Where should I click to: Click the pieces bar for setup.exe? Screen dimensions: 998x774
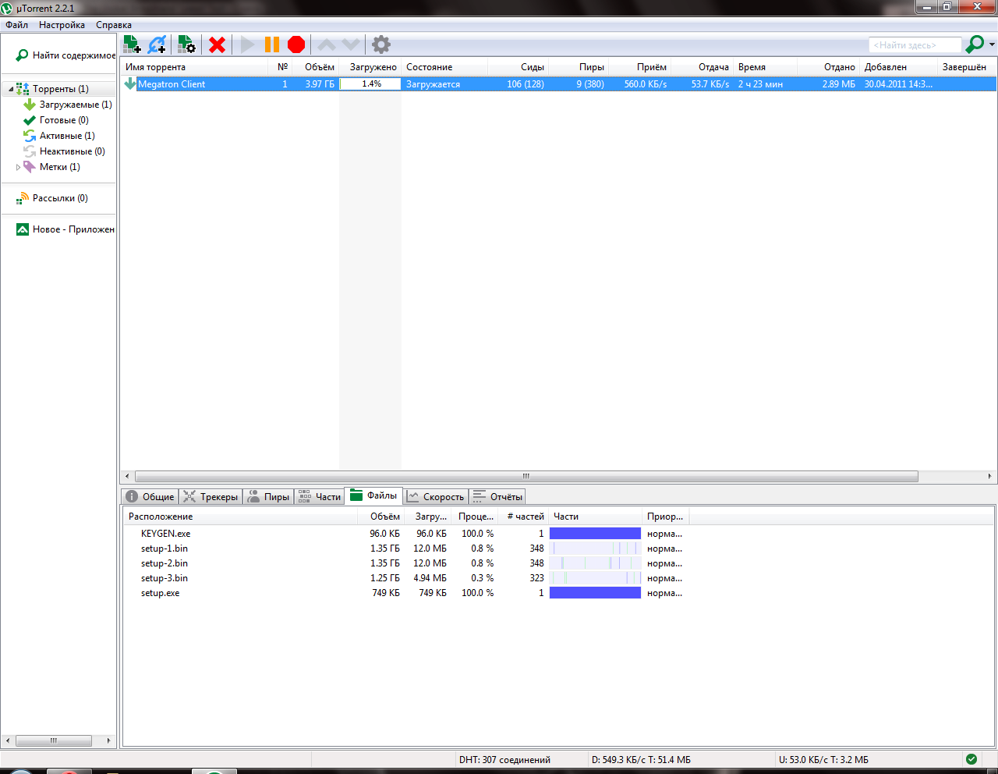click(595, 593)
